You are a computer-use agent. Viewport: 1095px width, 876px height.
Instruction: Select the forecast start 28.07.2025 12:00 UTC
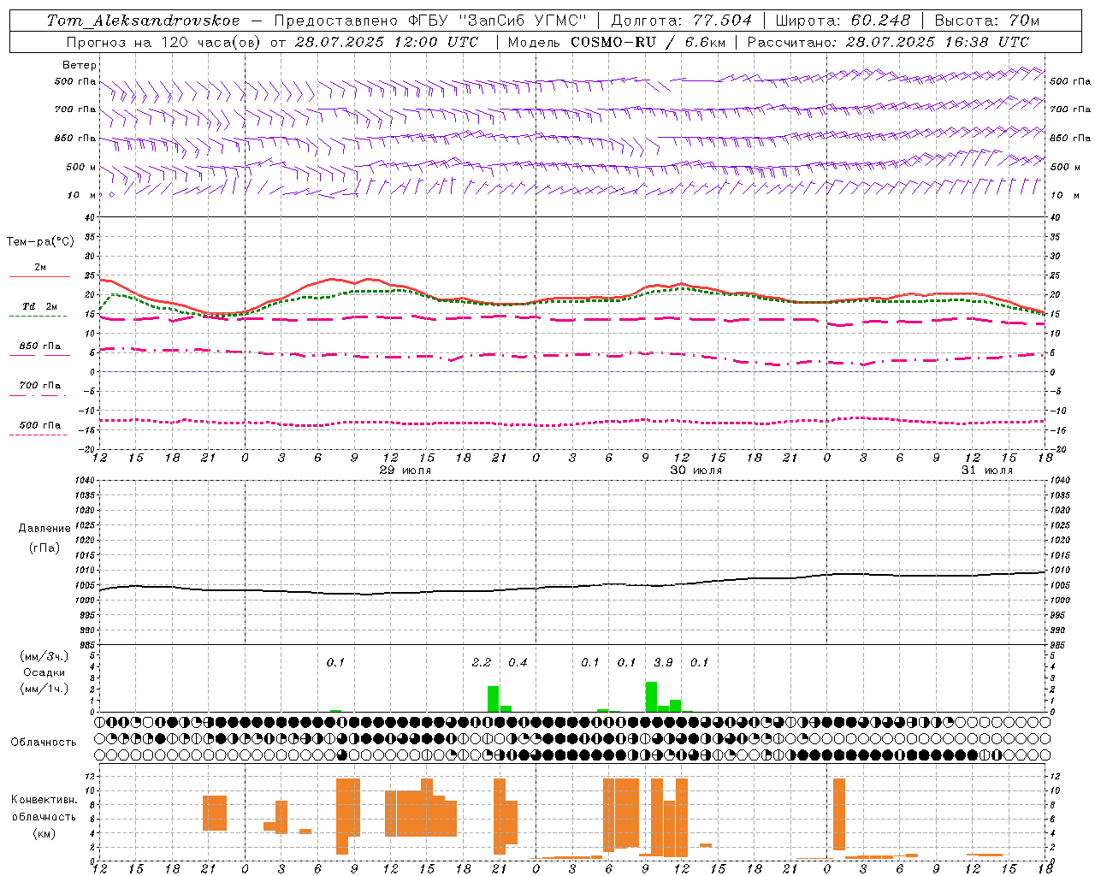[387, 42]
